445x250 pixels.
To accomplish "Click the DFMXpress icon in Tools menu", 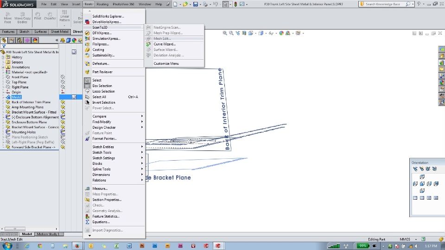I will 87,33.
